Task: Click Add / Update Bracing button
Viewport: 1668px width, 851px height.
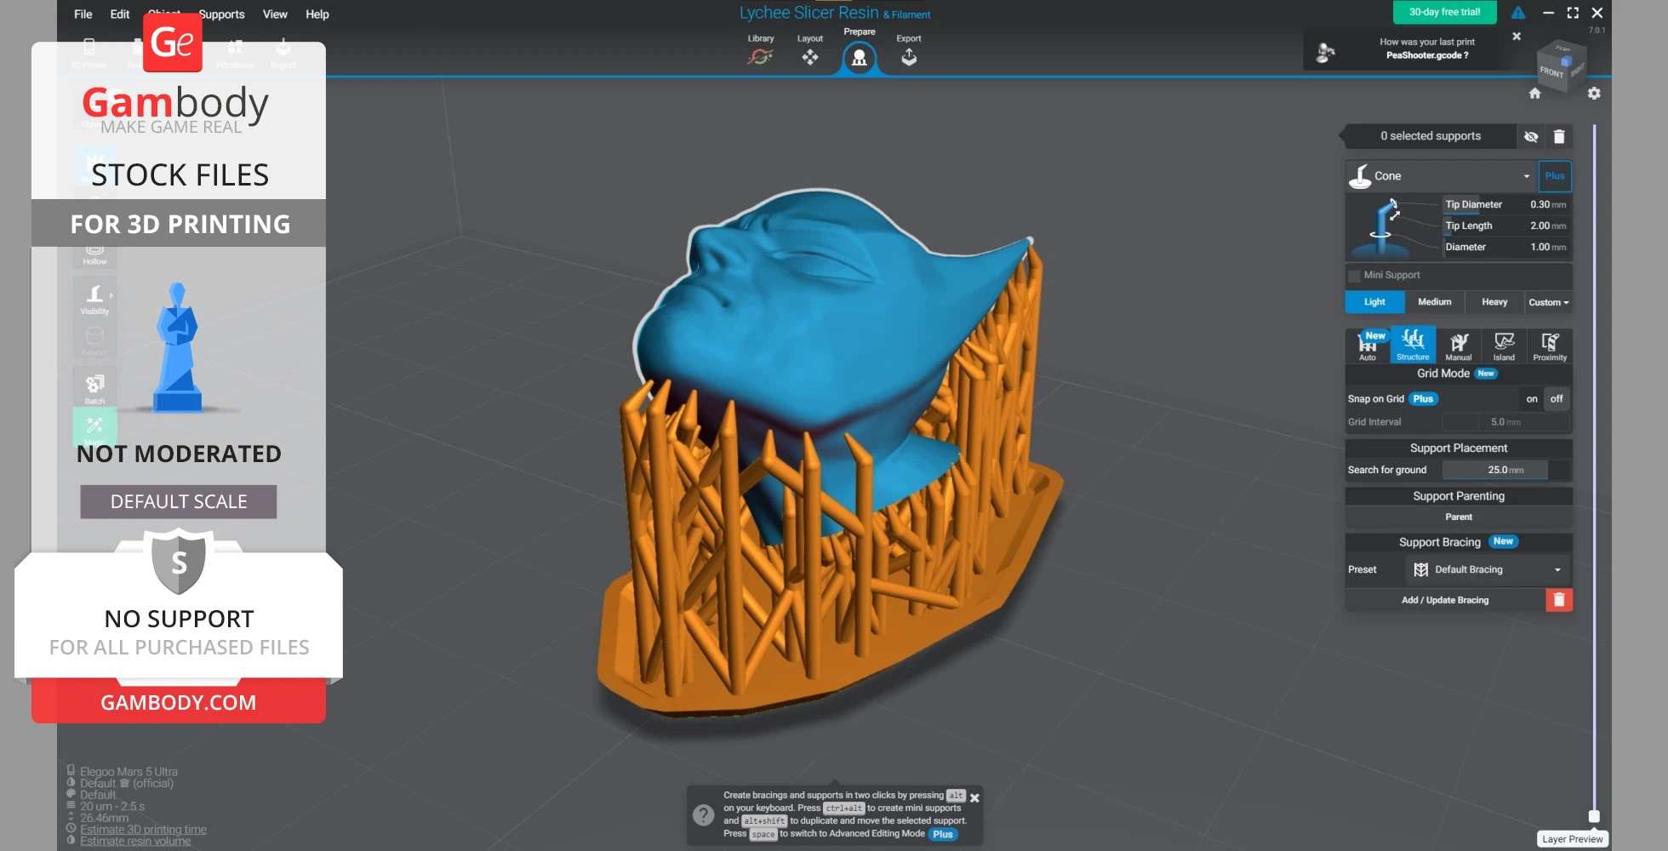Action: pos(1444,600)
